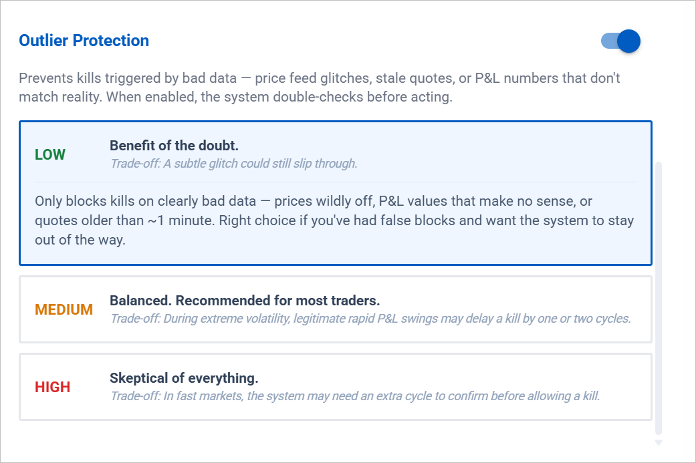This screenshot has height=463, width=696.
Task: Click inside the highlighted LOW card body
Action: point(334,220)
